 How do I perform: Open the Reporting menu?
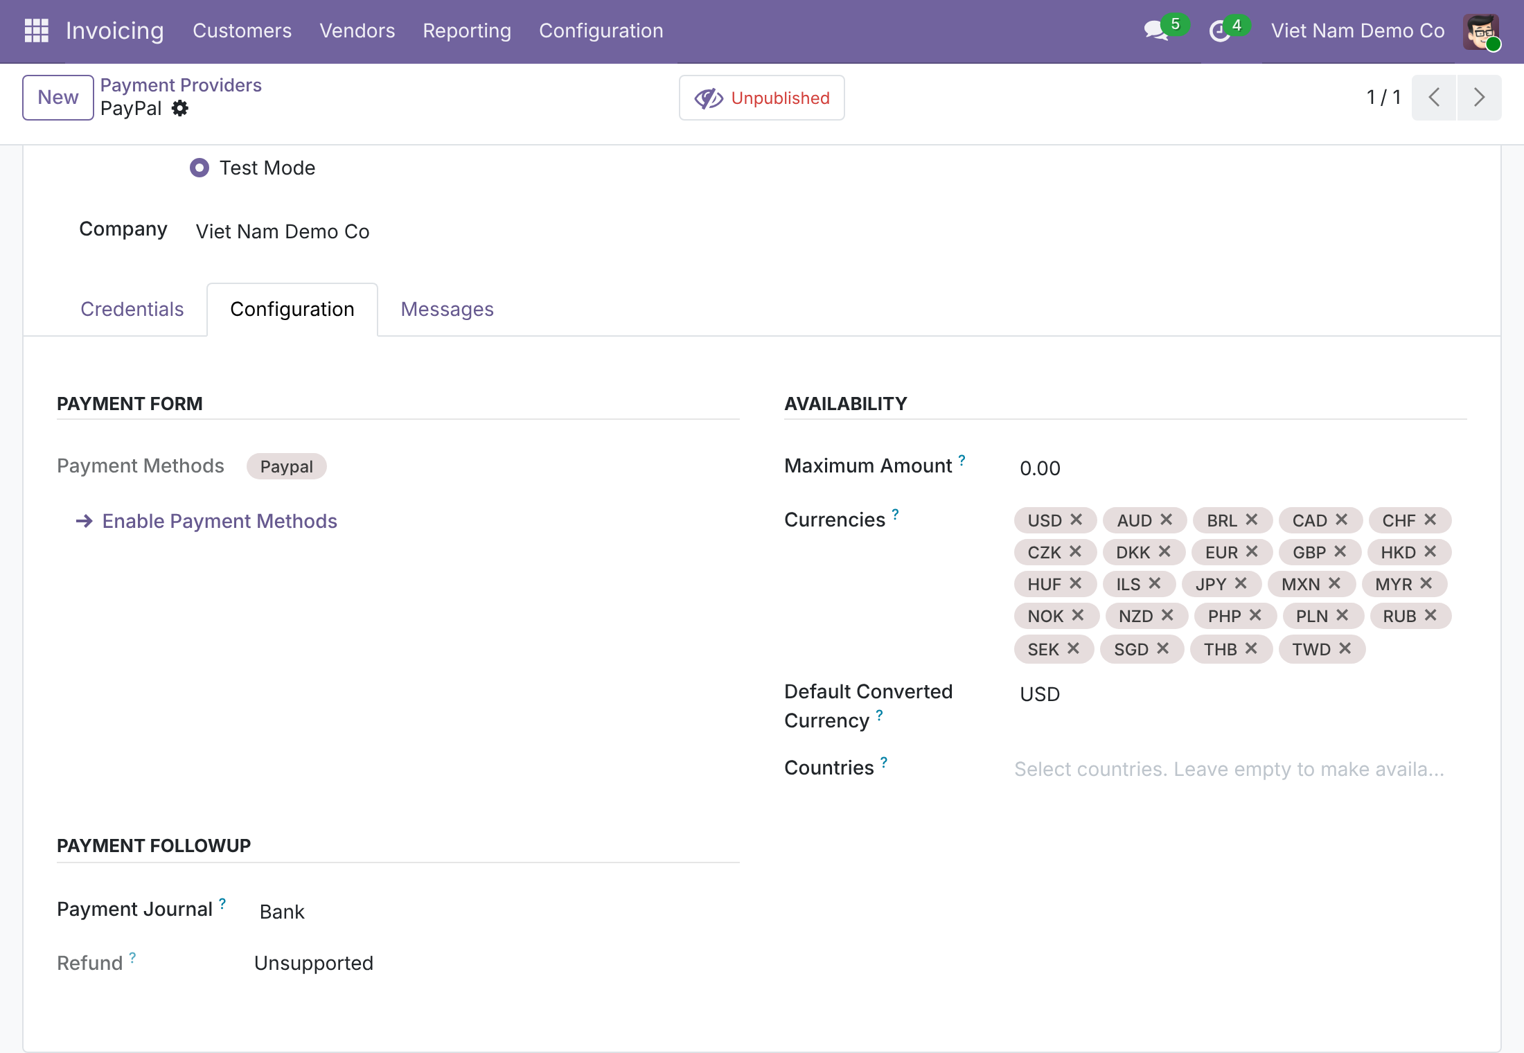point(467,30)
